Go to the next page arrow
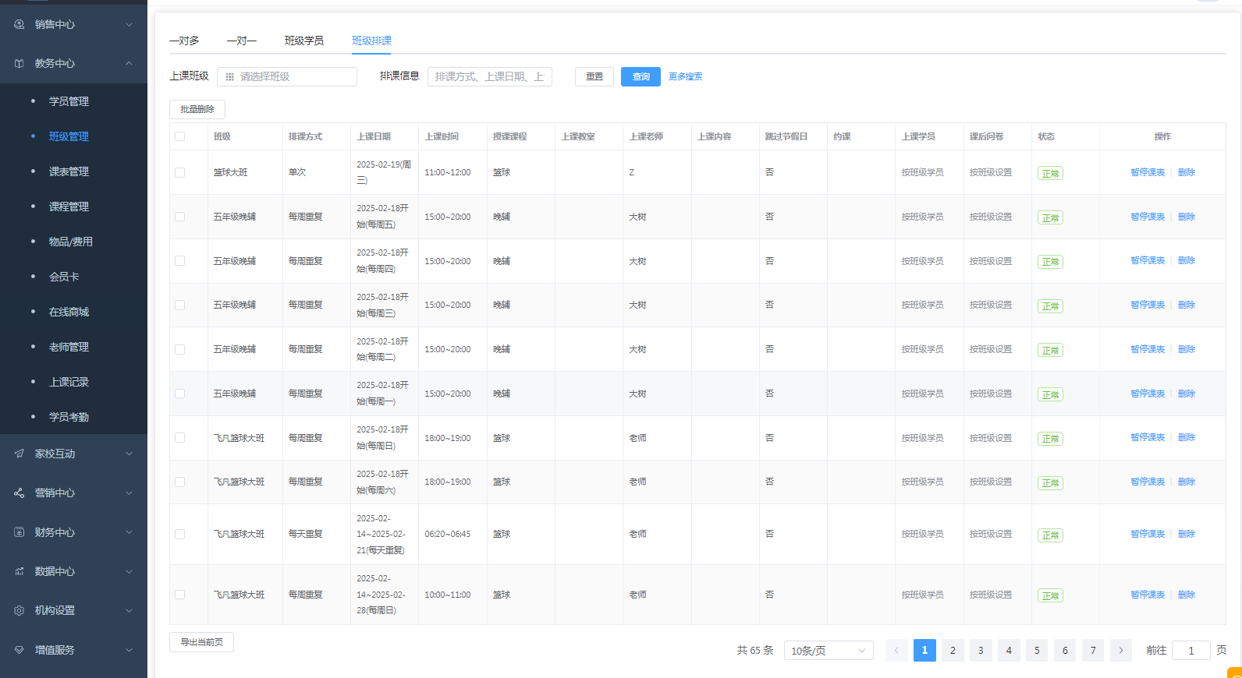This screenshot has height=678, width=1242. 1121,650
